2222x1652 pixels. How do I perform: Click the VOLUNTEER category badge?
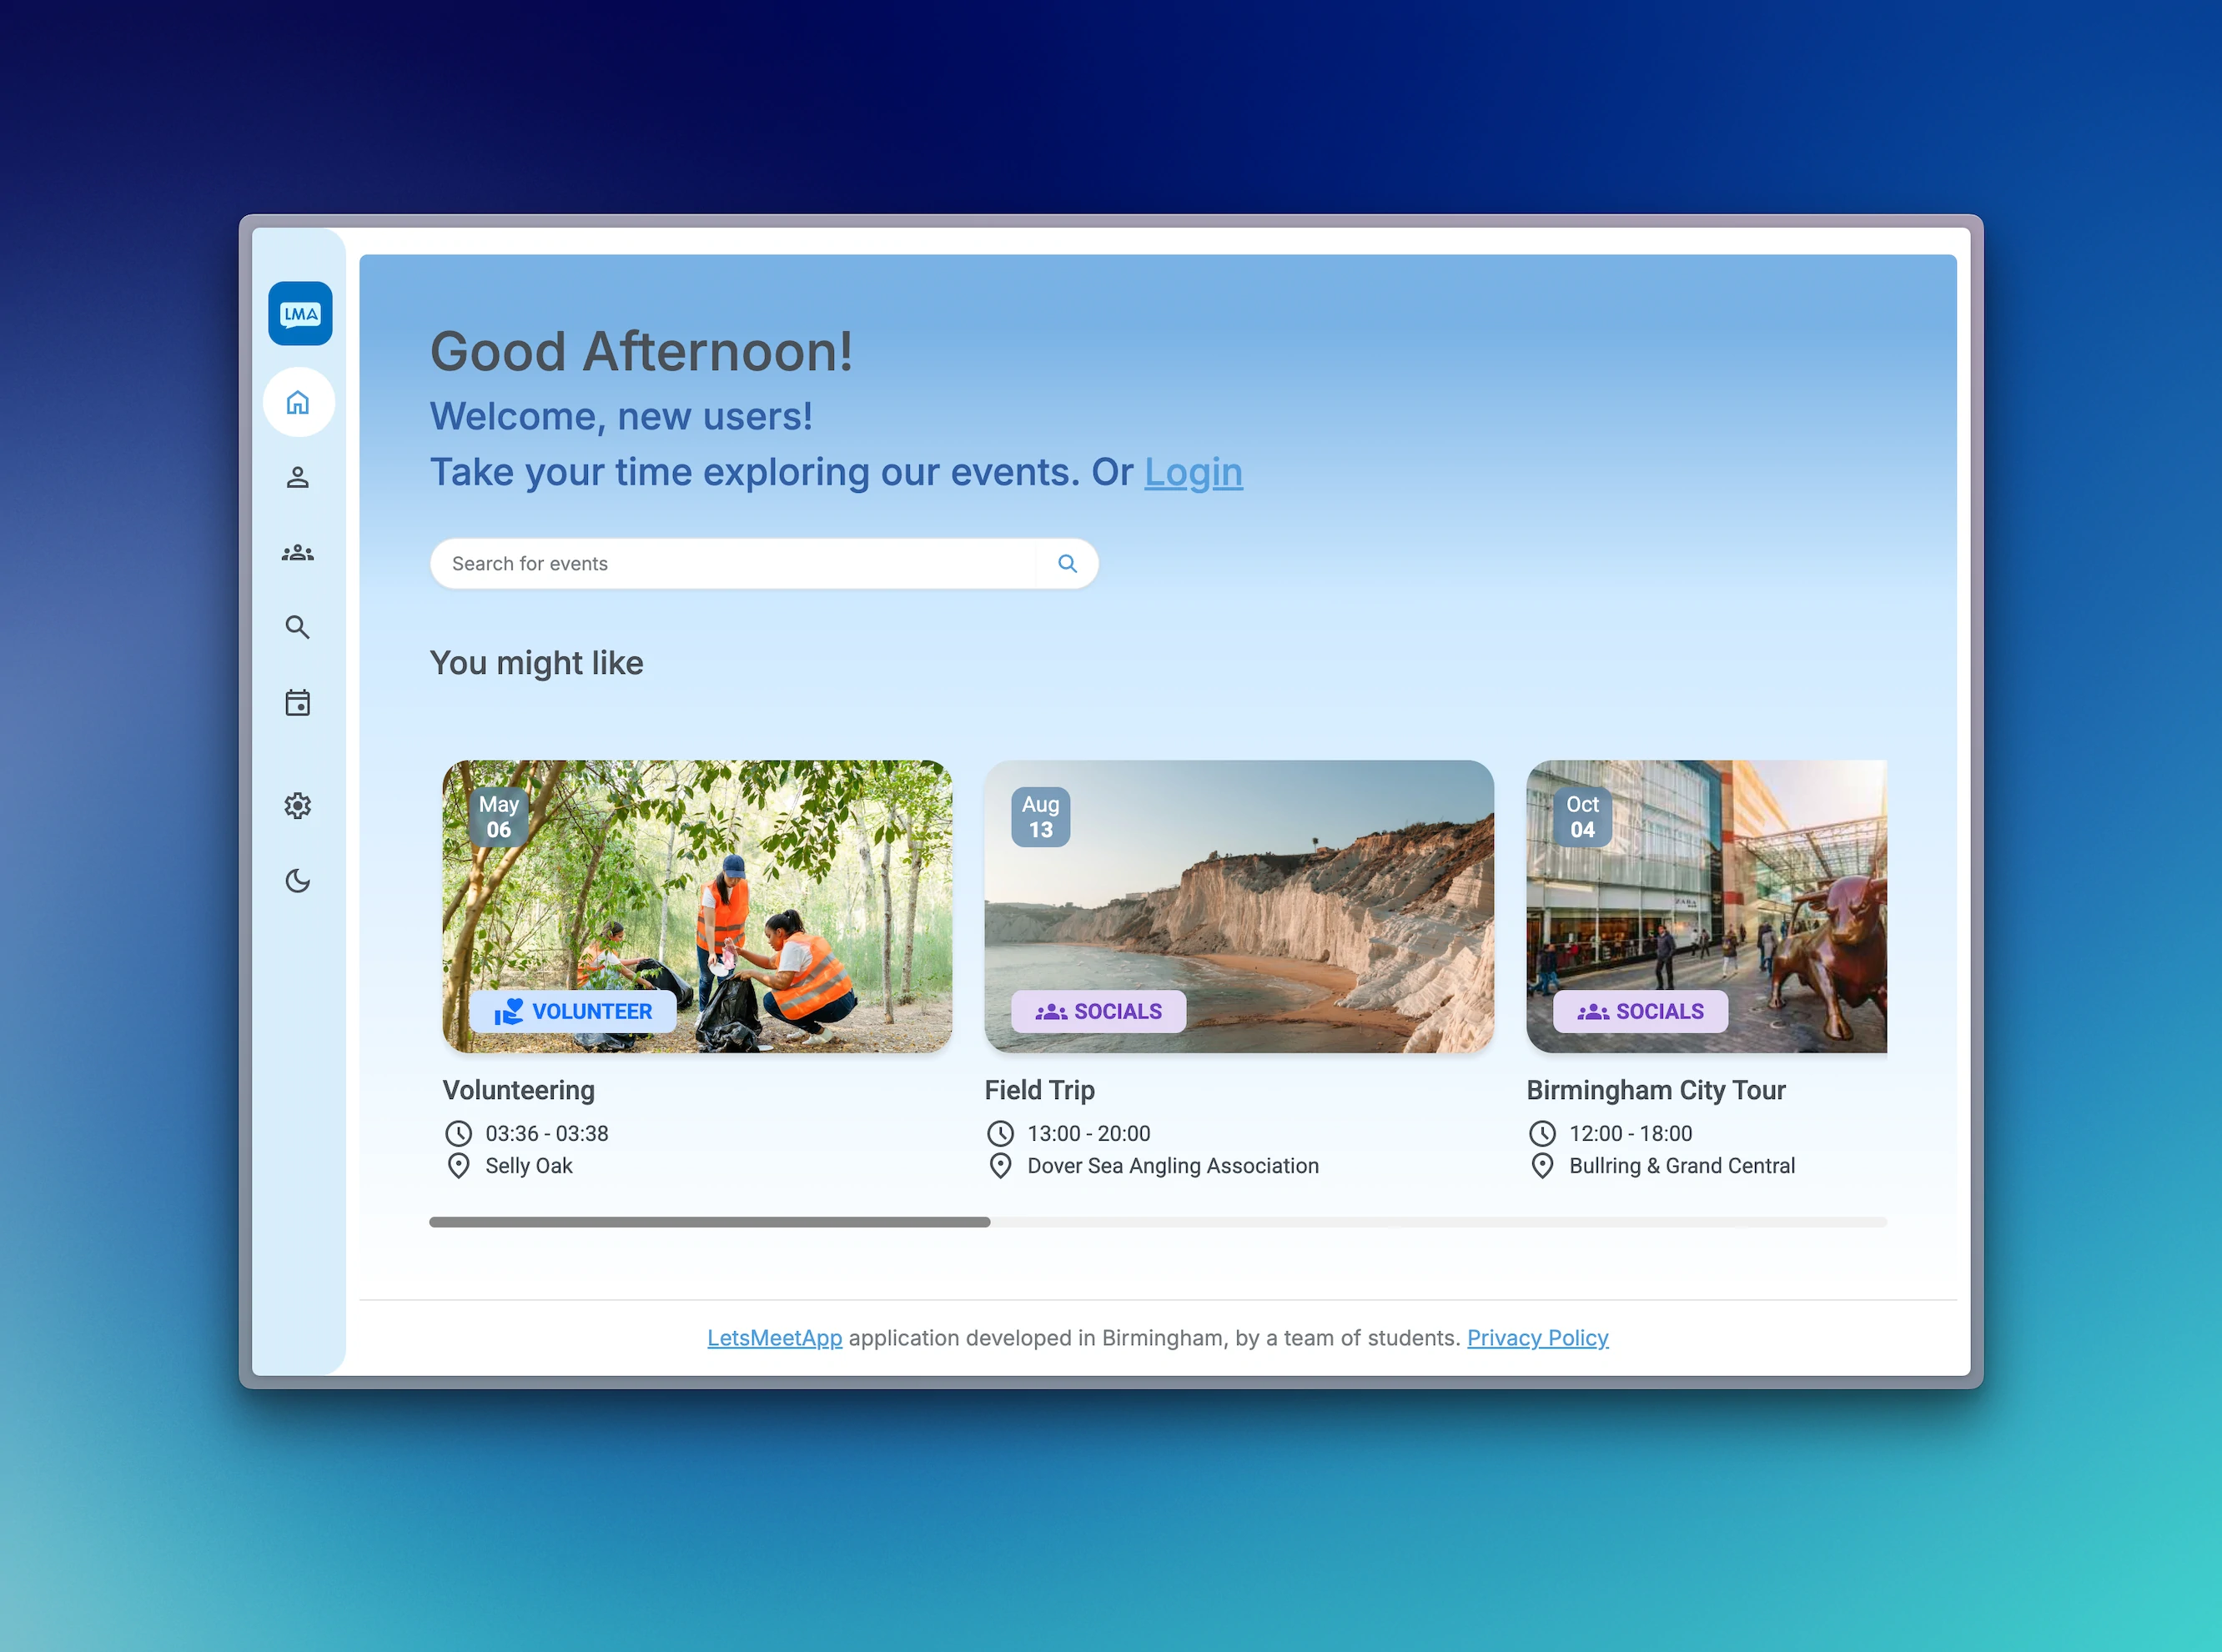[x=573, y=1012]
